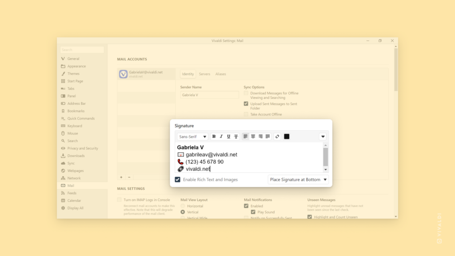Click the Downloads sidebar icon
The height and width of the screenshot is (256, 455).
(63, 156)
